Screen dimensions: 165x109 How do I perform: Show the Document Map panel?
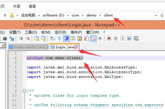coord(80,38)
